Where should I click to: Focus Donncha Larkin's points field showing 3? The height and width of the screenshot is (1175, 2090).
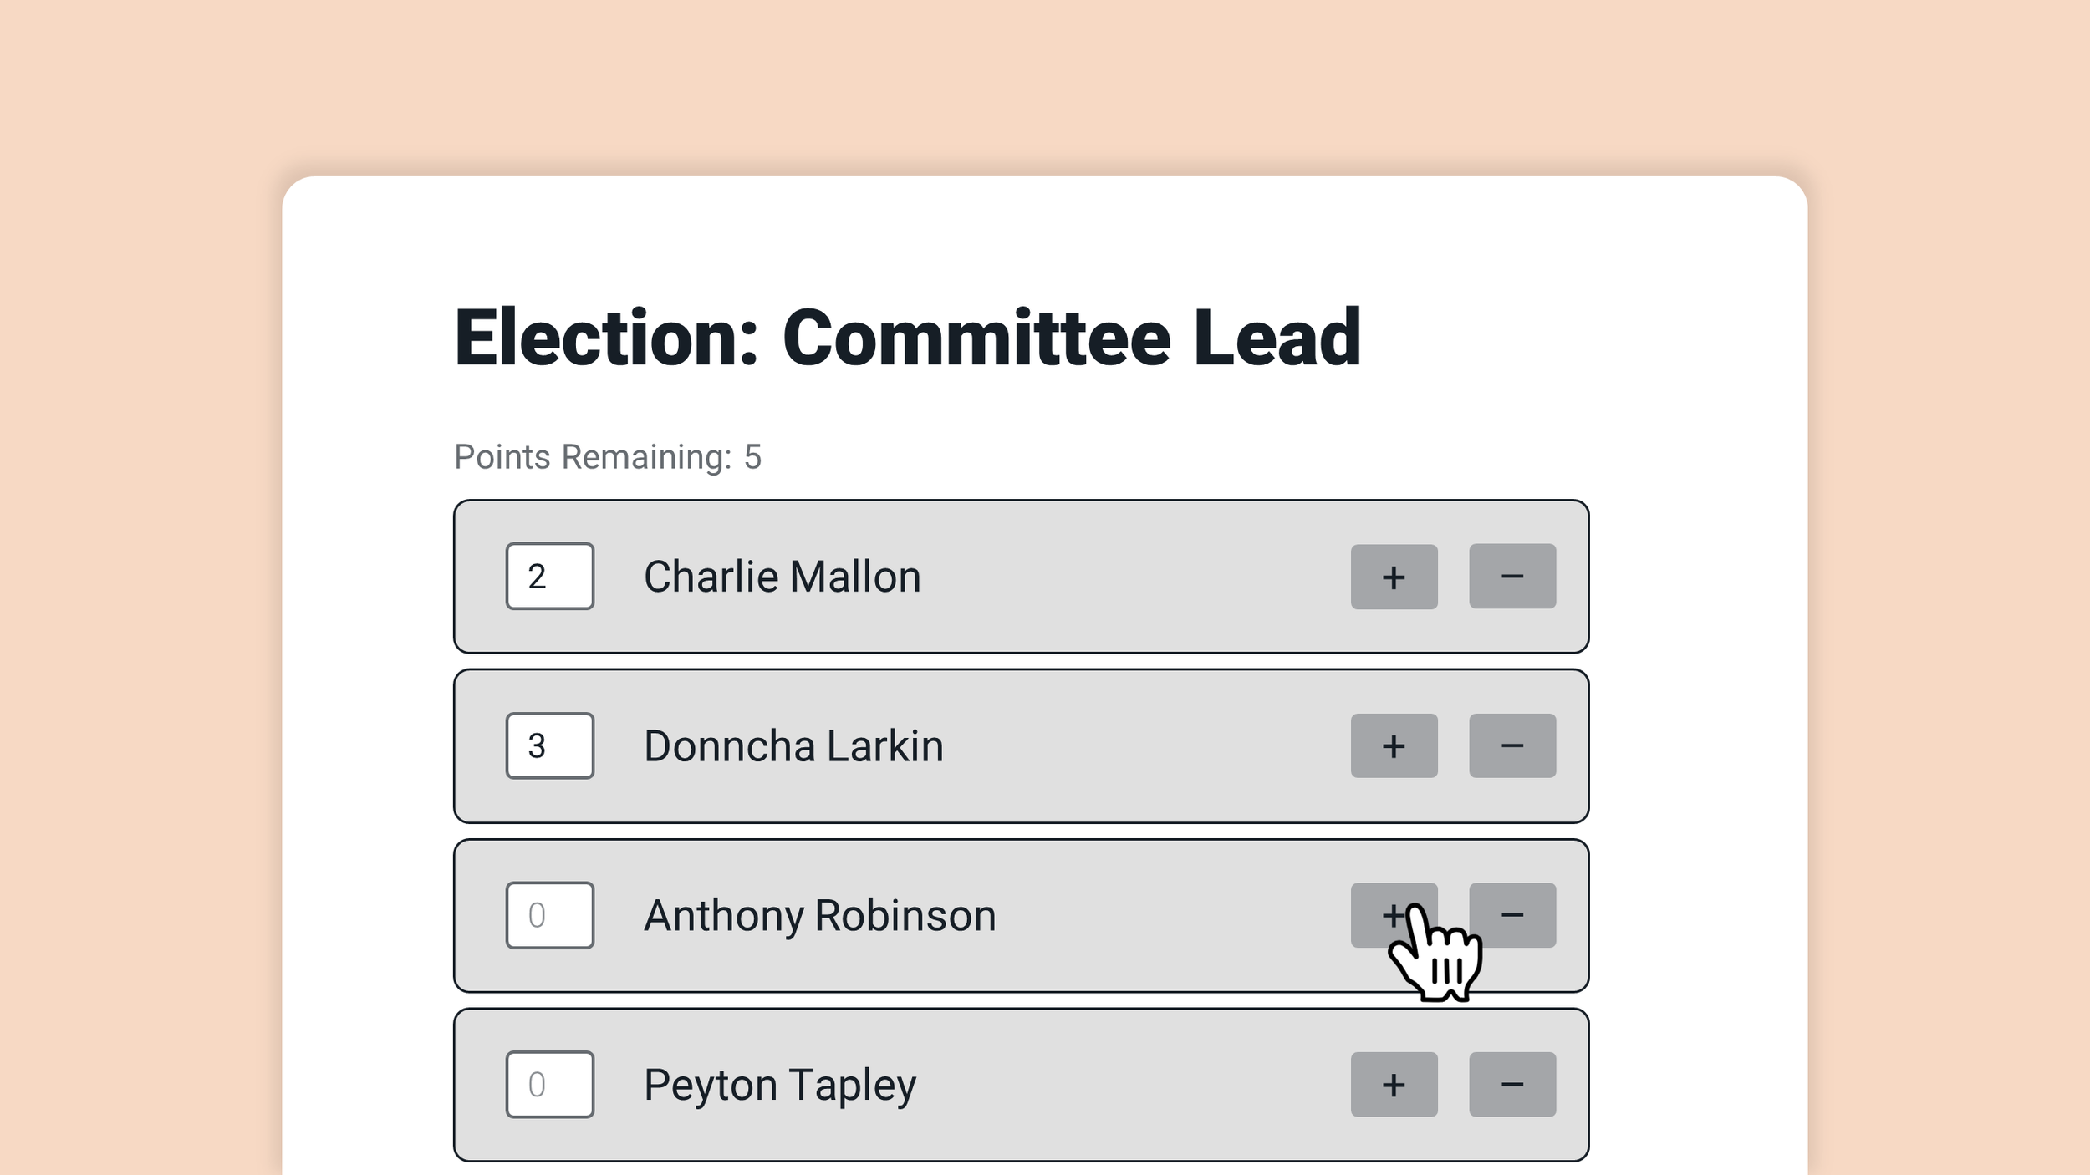tap(550, 745)
